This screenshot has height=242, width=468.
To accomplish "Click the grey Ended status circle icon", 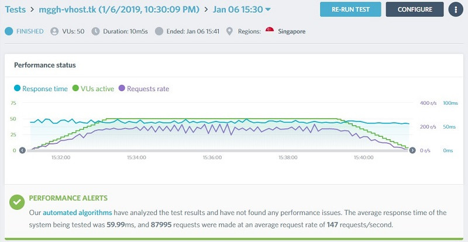I will pyautogui.click(x=159, y=32).
